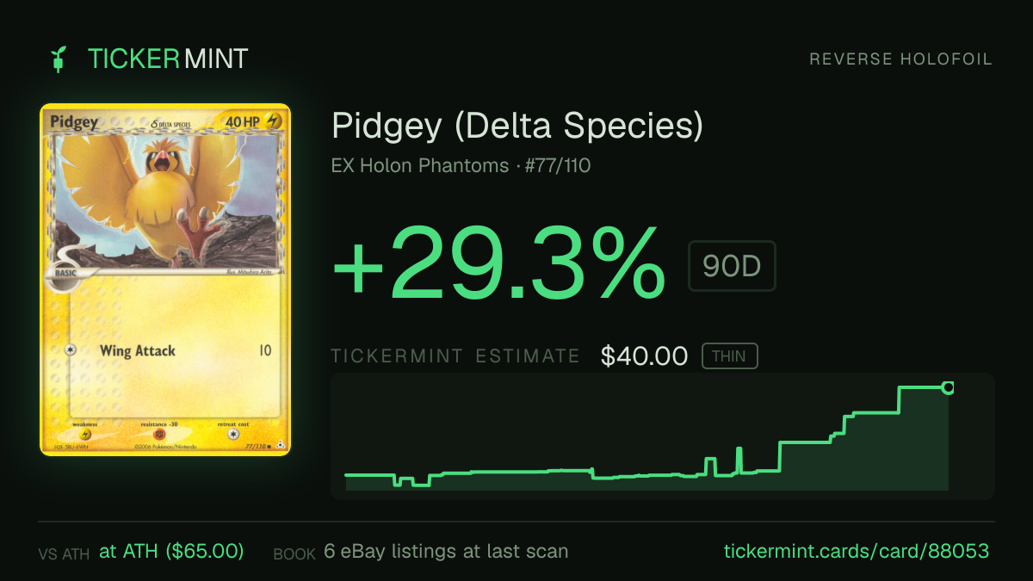Open the tickermint.cards/card/88053 link

pyautogui.click(x=856, y=551)
